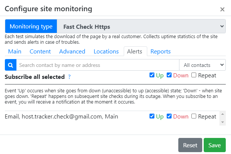The height and width of the screenshot is (154, 231).
Task: Uncheck Down for the Email contact row
Action: pyautogui.click(x=169, y=116)
